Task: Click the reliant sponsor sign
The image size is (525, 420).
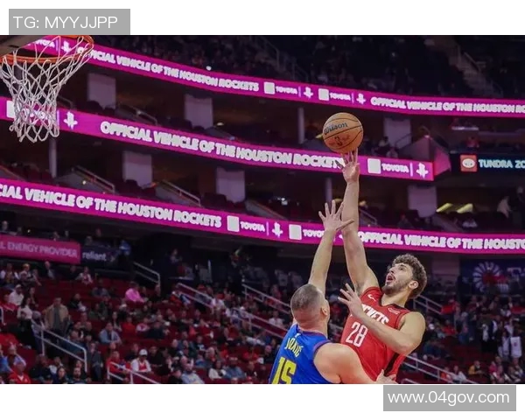Action: click(x=94, y=256)
